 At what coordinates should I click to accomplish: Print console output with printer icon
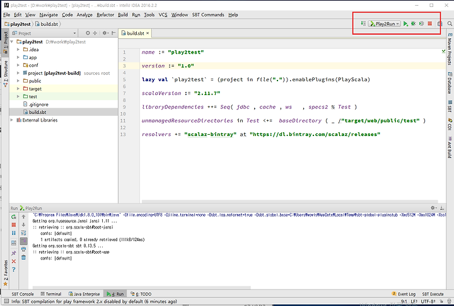(x=24, y=249)
